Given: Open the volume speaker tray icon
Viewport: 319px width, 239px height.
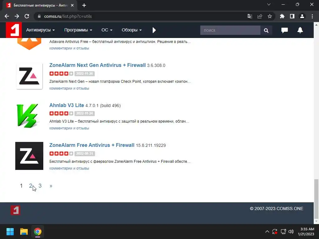Looking at the screenshot, I should click(291, 232).
